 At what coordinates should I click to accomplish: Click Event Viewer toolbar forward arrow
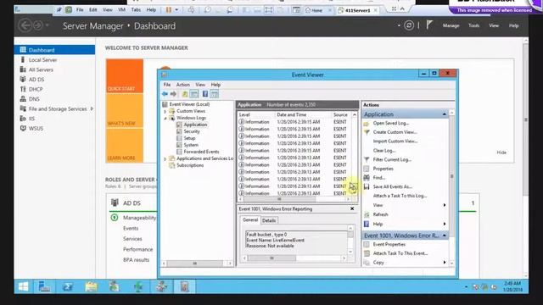pyautogui.click(x=173, y=94)
